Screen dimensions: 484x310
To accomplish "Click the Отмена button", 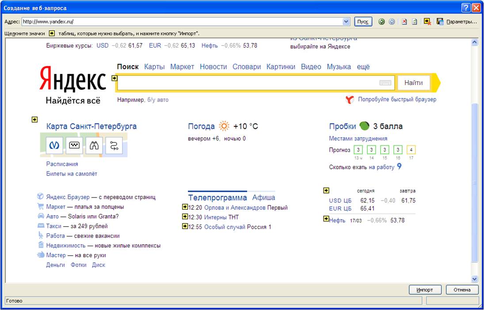I will point(462,290).
